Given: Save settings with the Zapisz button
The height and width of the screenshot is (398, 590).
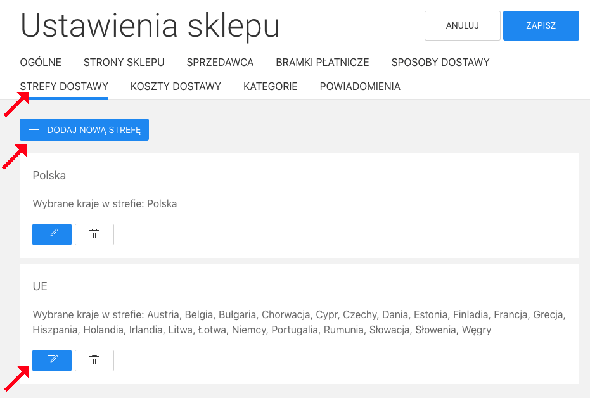Looking at the screenshot, I should click(x=541, y=26).
